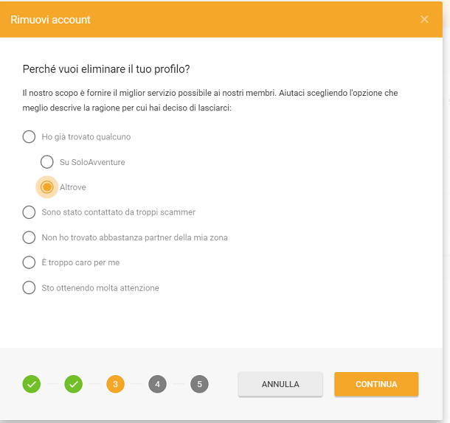Click the 'Rimuovi account' dialog title
The image size is (450, 423).
click(50, 20)
